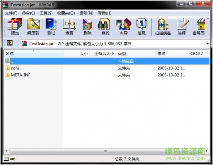Launch the 向导 (Wizard) tool
Image resolution: width=213 pixels, height=165 pixels.
[123, 27]
